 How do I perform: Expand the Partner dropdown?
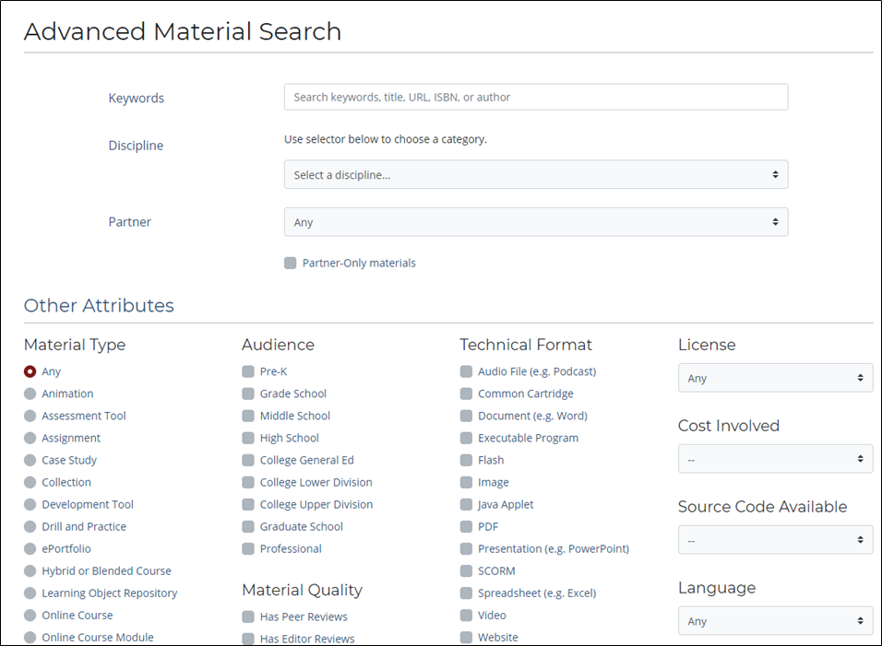535,222
